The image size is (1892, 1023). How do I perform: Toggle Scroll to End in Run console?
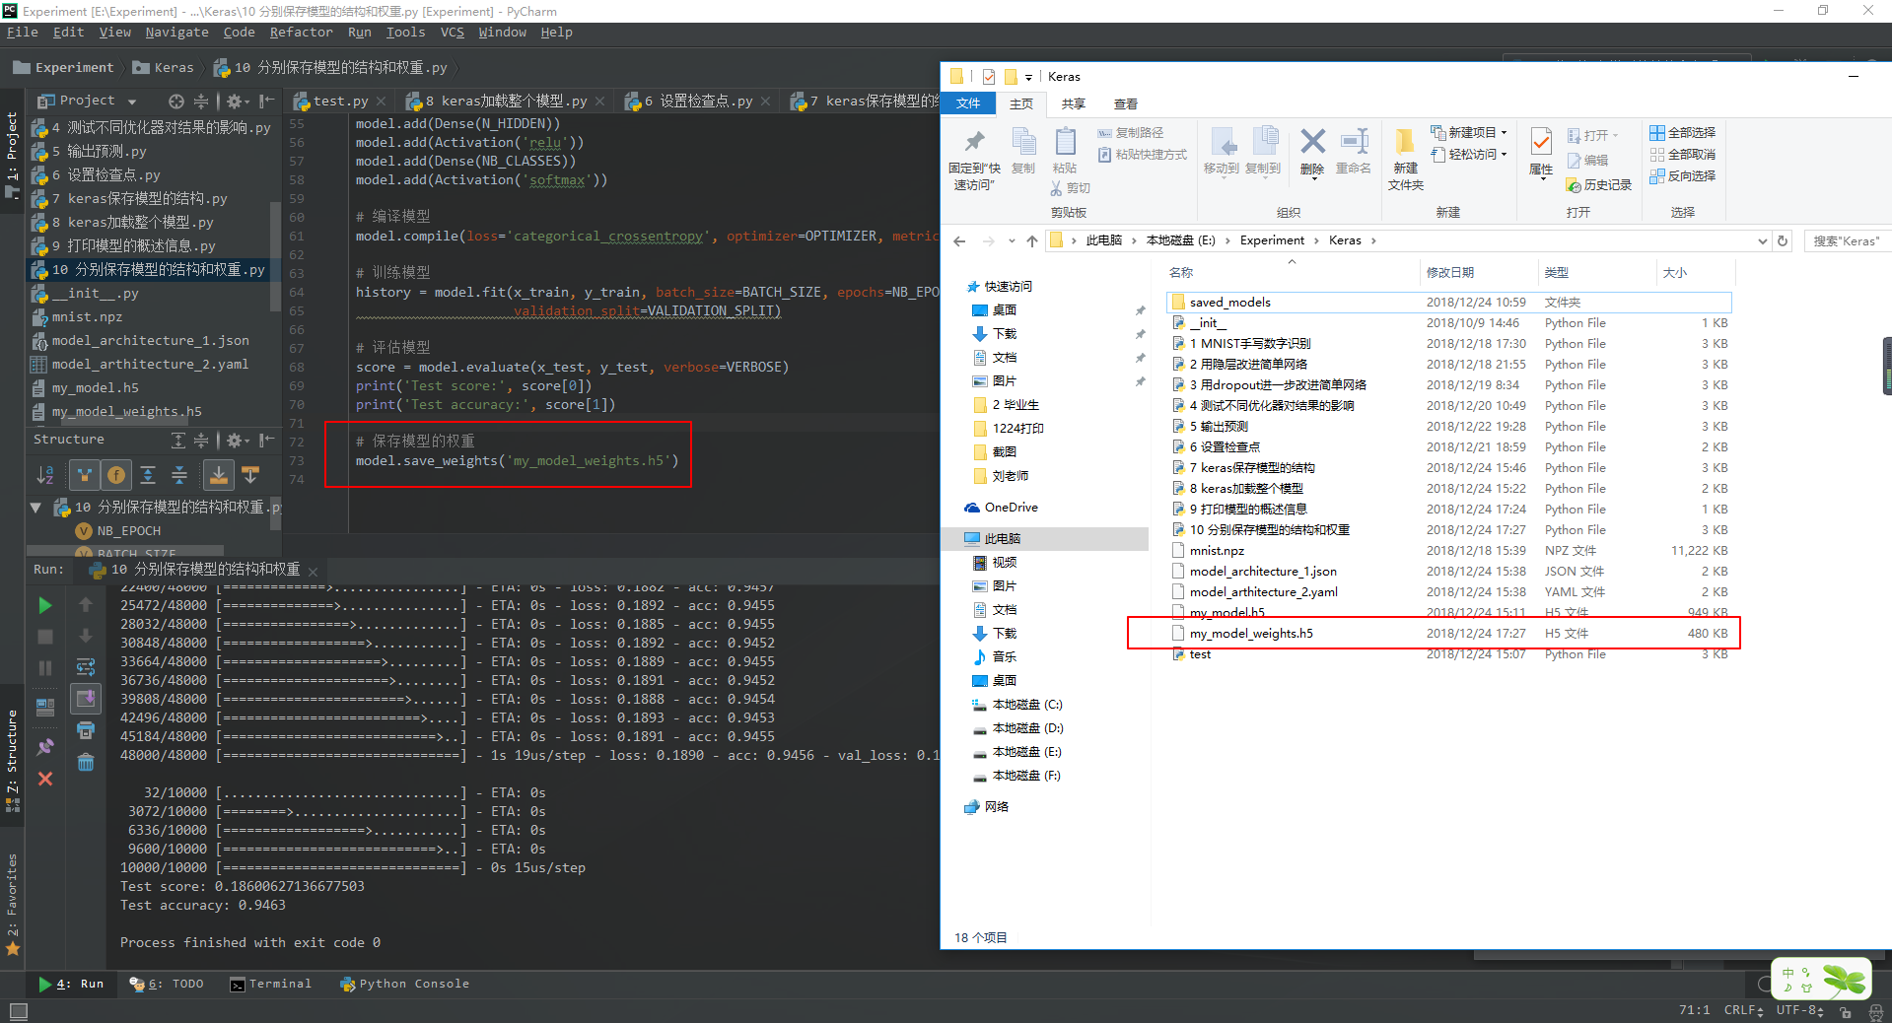[86, 698]
